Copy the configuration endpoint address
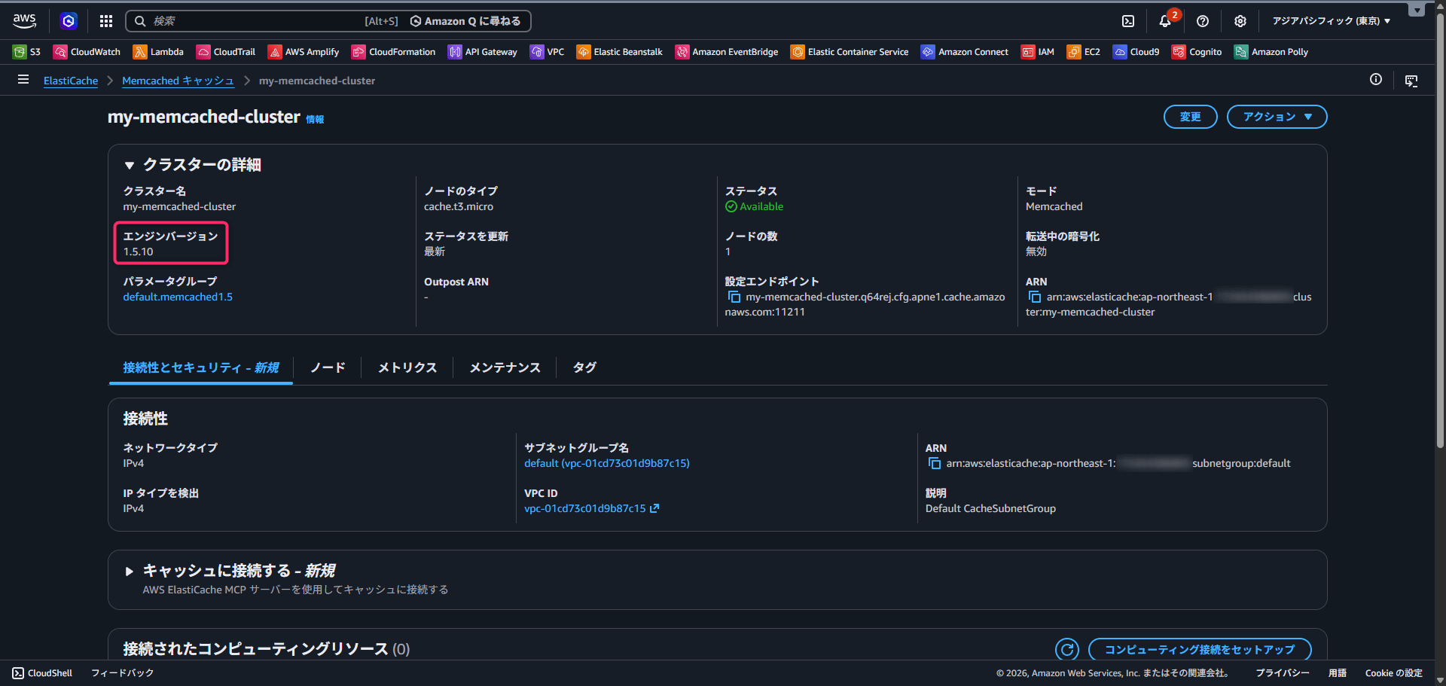 (x=734, y=297)
